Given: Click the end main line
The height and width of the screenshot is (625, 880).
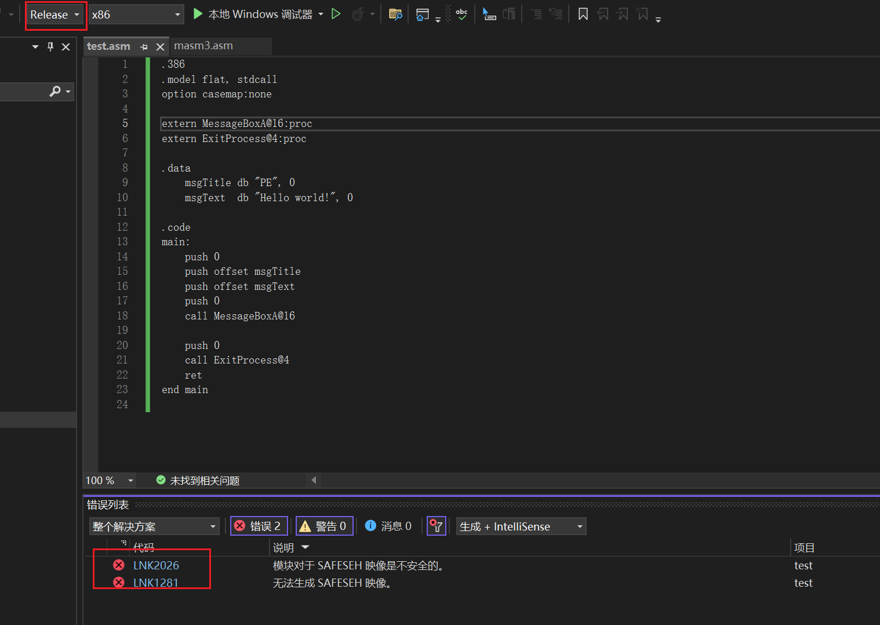Looking at the screenshot, I should pos(185,390).
